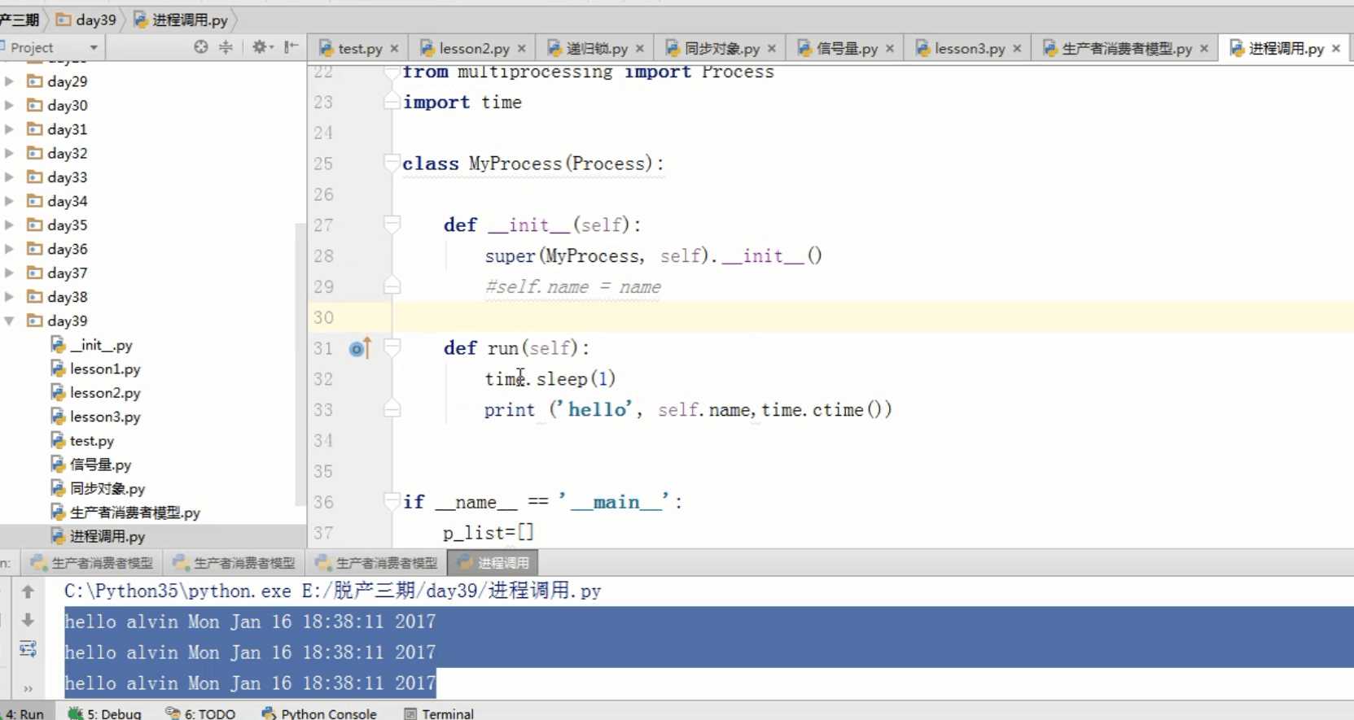Close the 递归锁.py tab

640,49
